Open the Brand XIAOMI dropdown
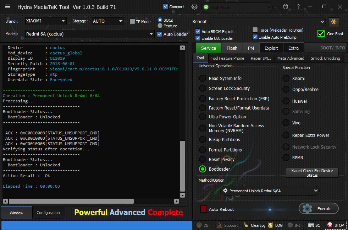 click(46, 21)
